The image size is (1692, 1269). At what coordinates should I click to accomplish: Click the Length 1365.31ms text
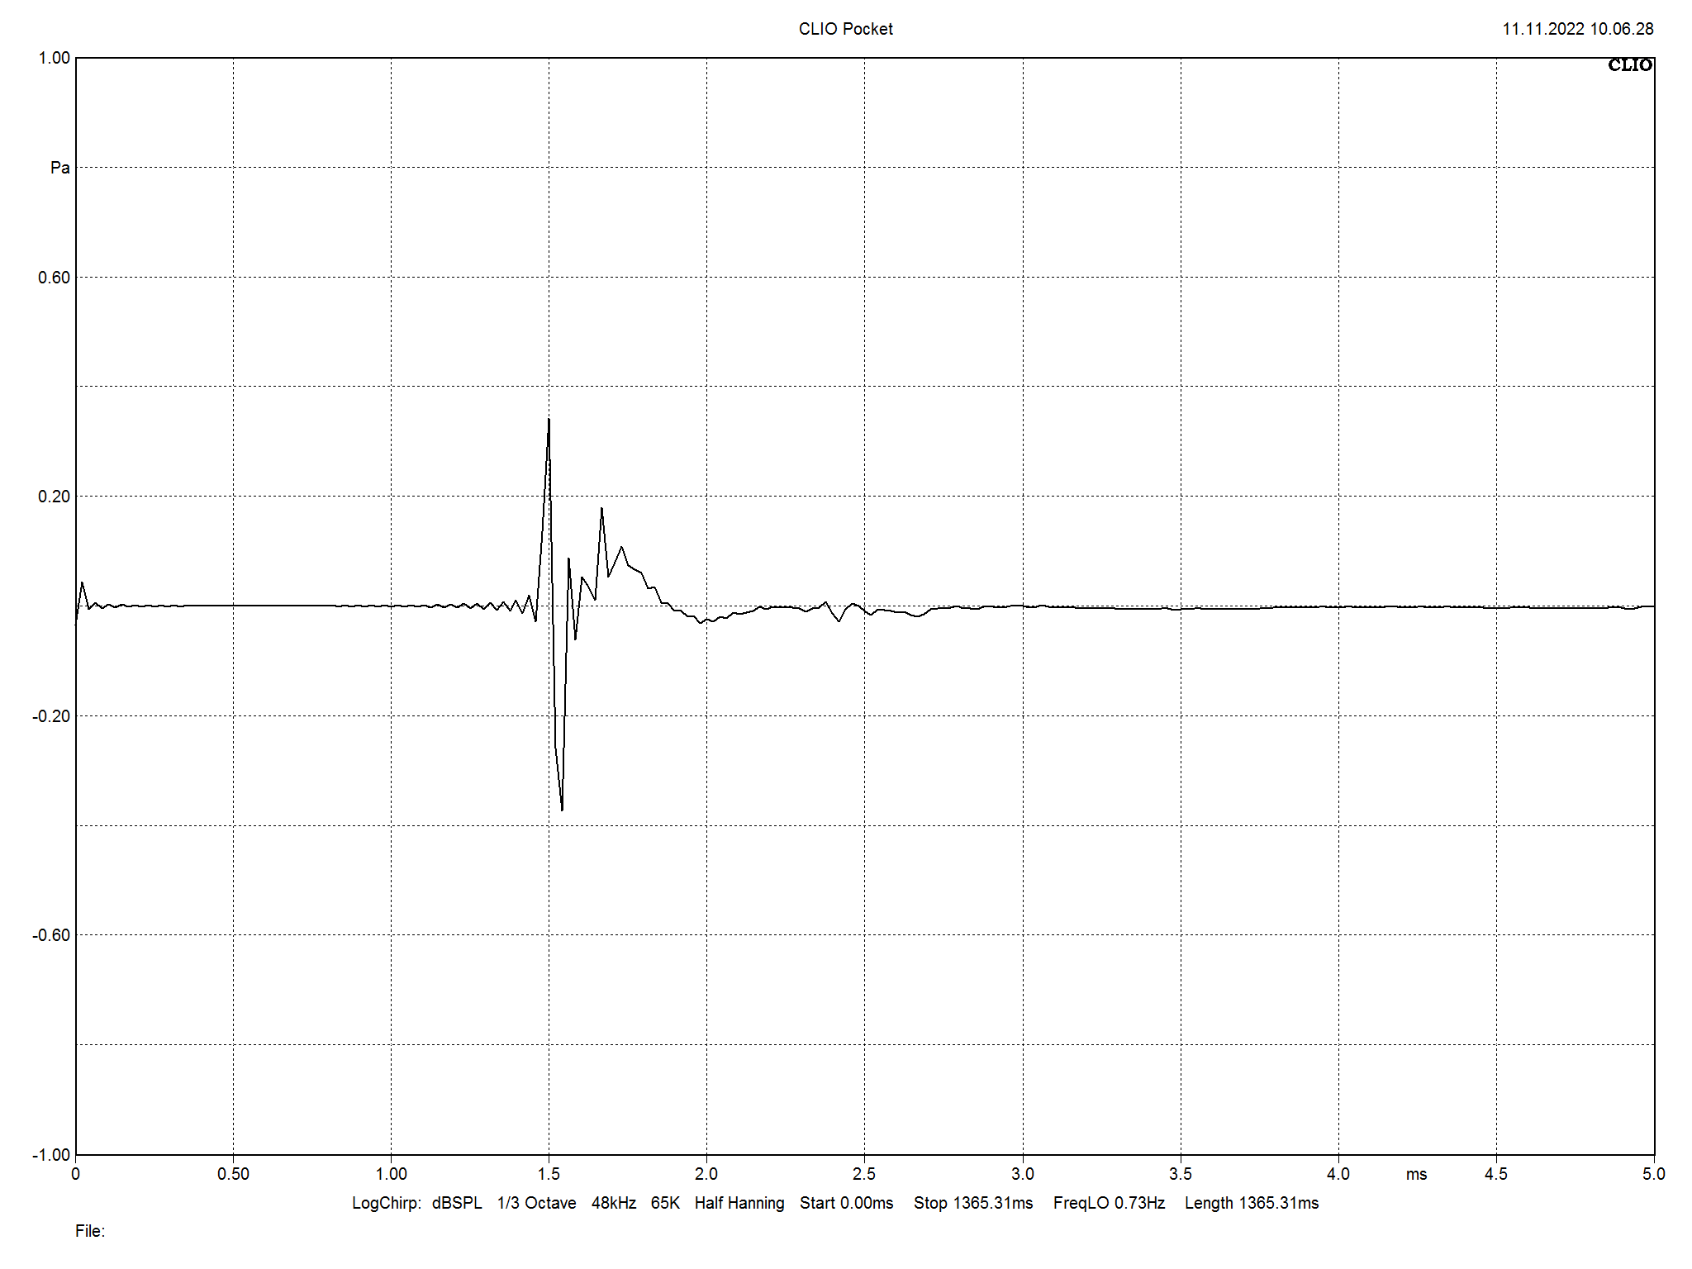(1252, 1203)
